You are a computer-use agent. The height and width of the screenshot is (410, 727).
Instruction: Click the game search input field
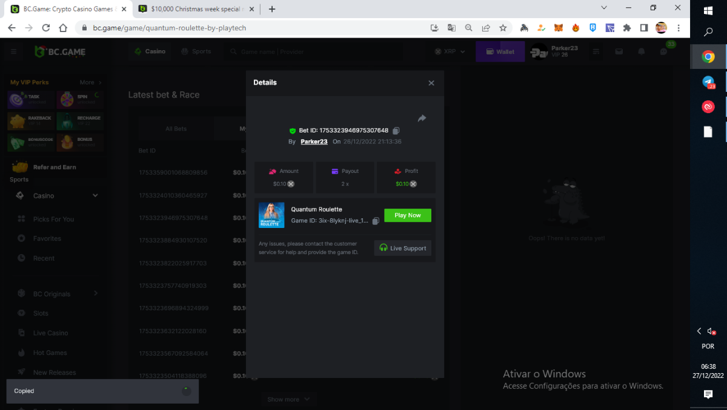315,52
